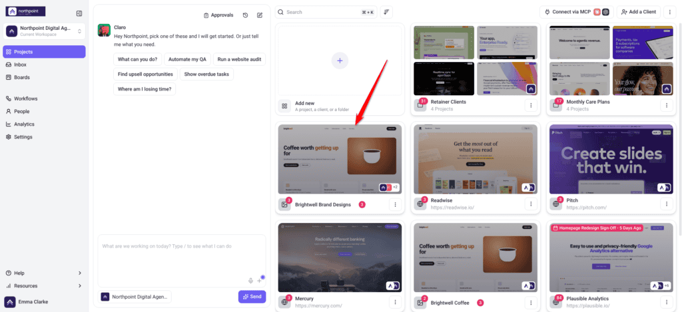Collapse the sidebar panel icon
Screen dimensions: 682x312
[x=79, y=13]
